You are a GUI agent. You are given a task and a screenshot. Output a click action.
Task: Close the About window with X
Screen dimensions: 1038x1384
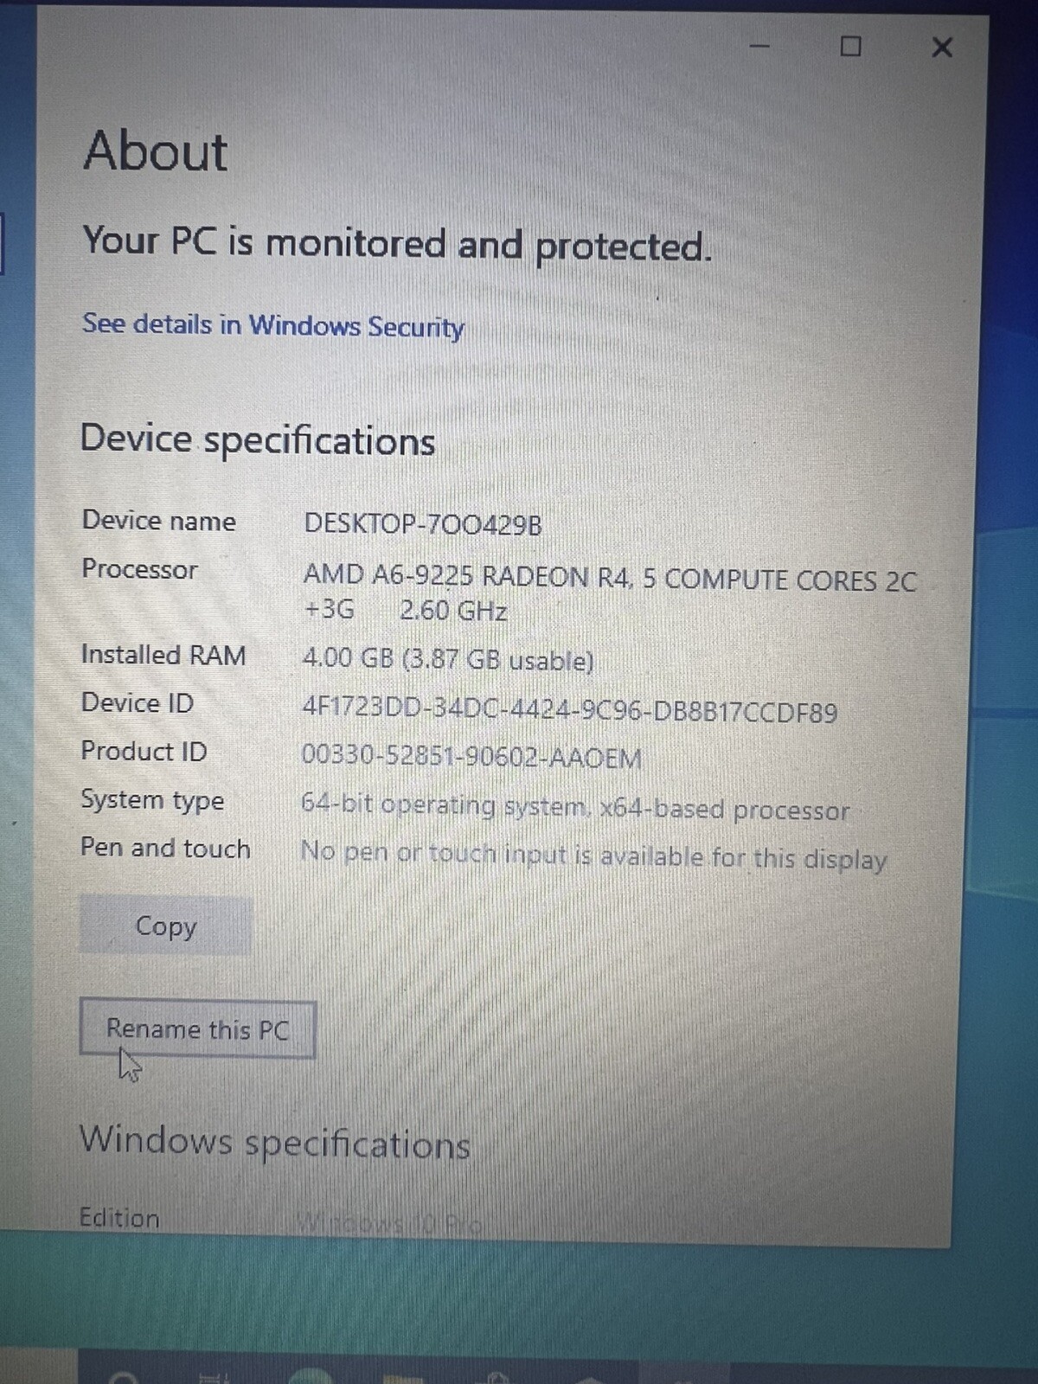click(942, 47)
